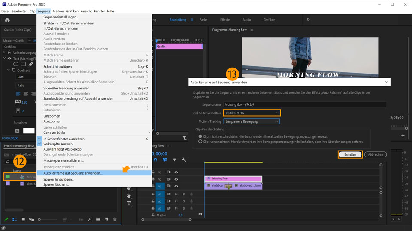Select the Type tool in the tools panel
Image resolution: width=412 pixels, height=231 pixels.
point(129,204)
